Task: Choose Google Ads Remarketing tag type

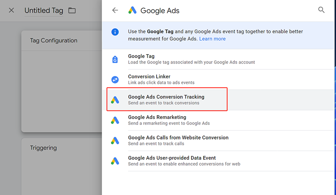Action: tap(157, 117)
